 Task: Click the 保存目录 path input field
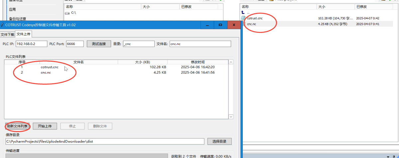tap(105, 141)
